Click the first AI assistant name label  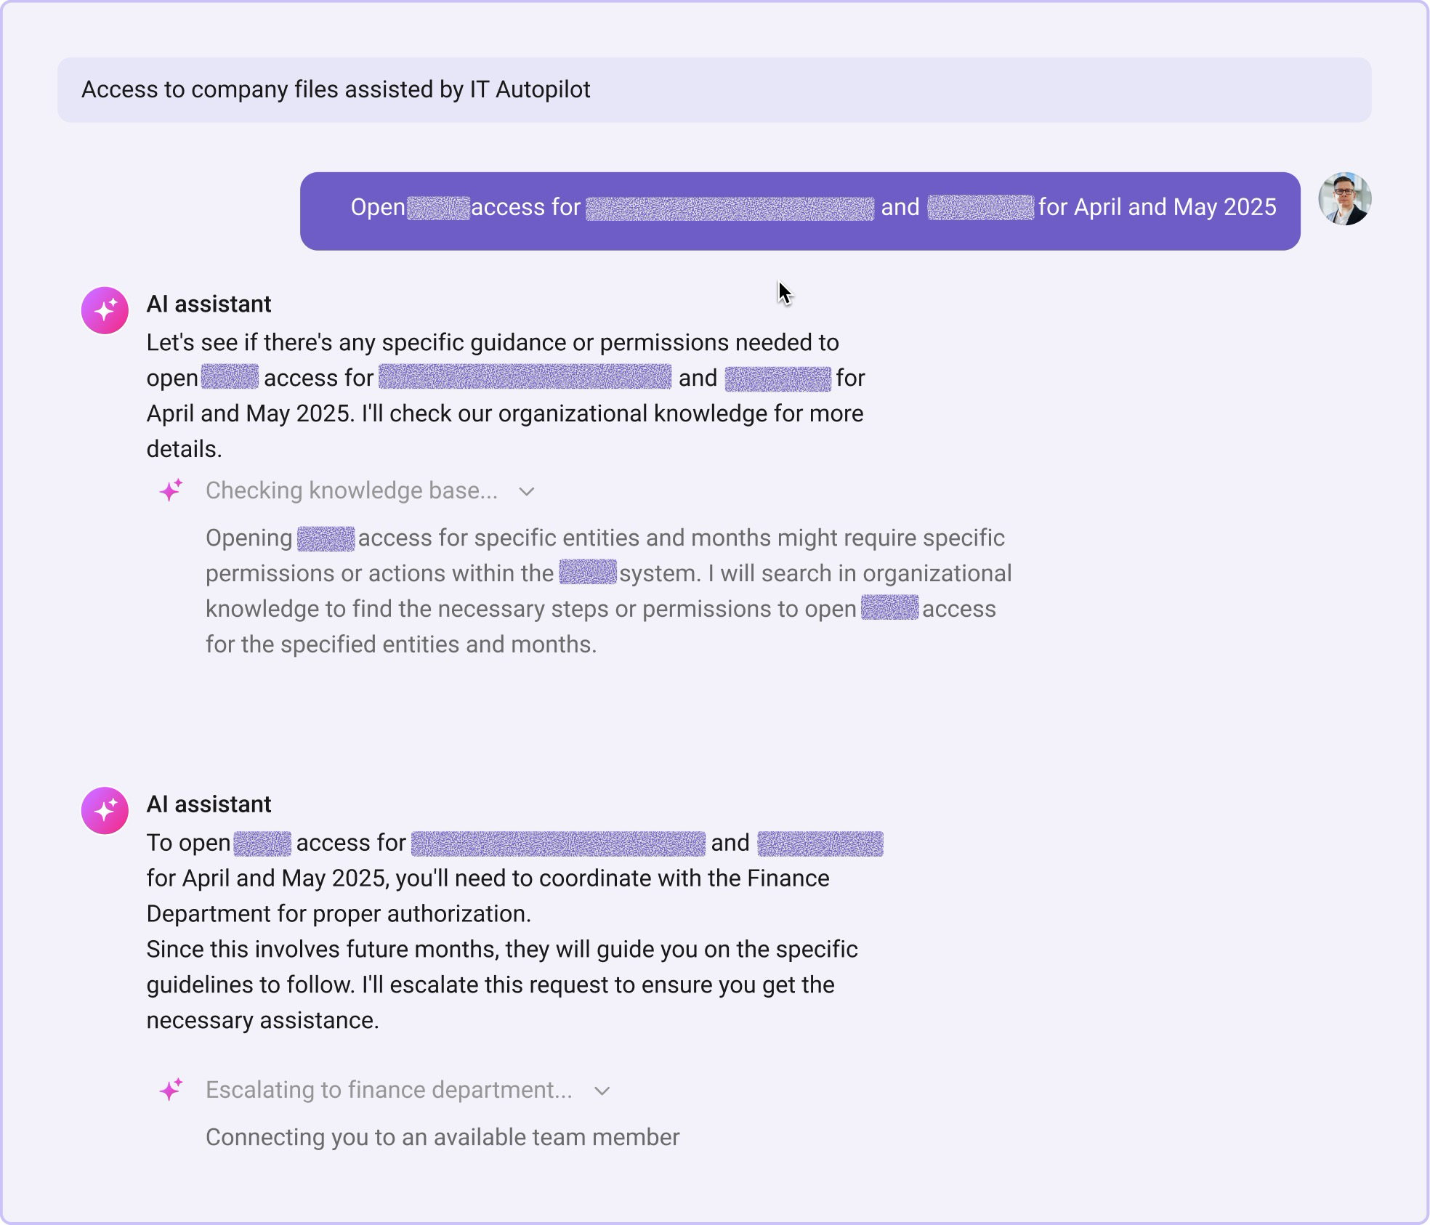(x=209, y=304)
